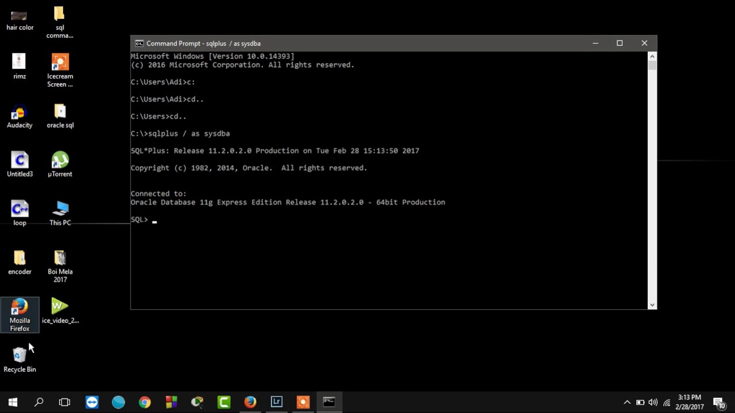735x413 pixels.
Task: Open the 'sql comma...' folder on desktop
Action: [x=60, y=23]
